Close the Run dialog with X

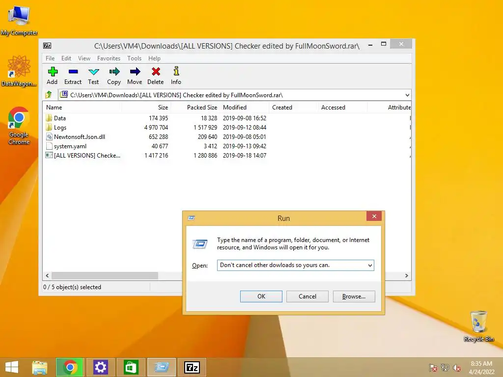pos(374,216)
